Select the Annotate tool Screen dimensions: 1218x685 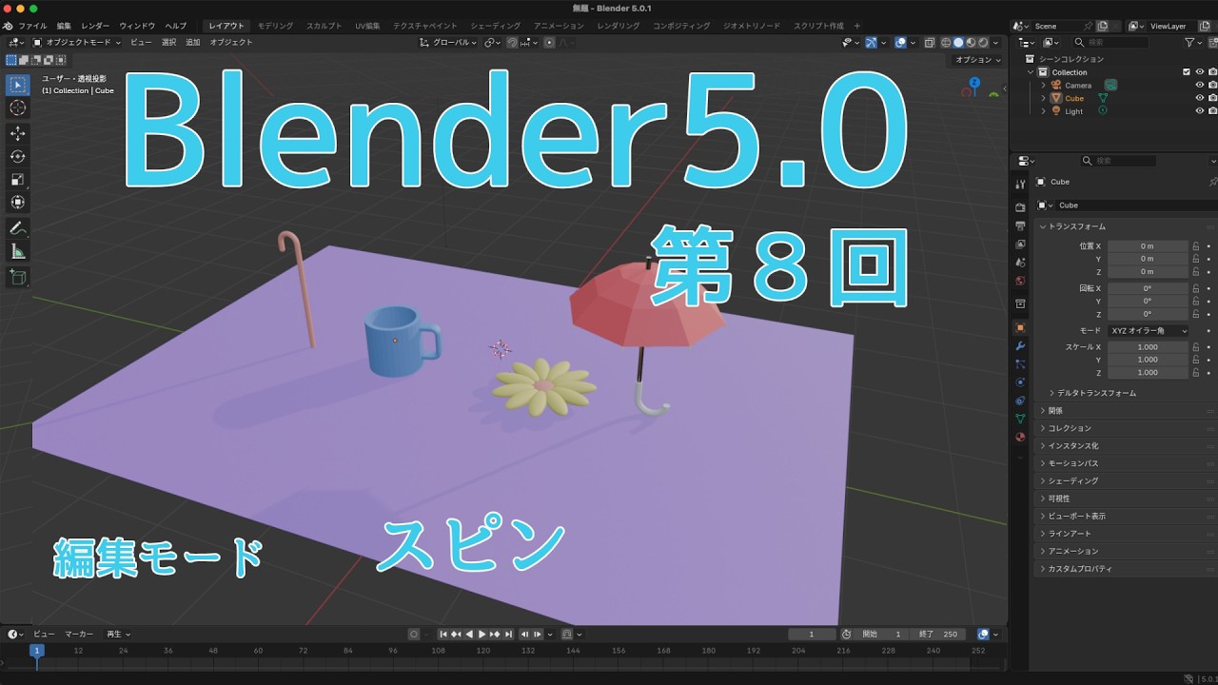18,228
